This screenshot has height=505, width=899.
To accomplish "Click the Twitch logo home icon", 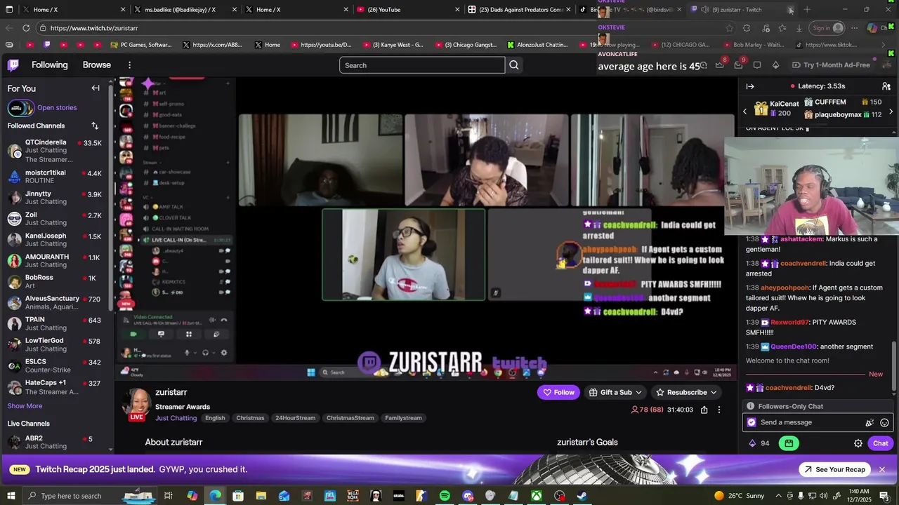I will [13, 65].
